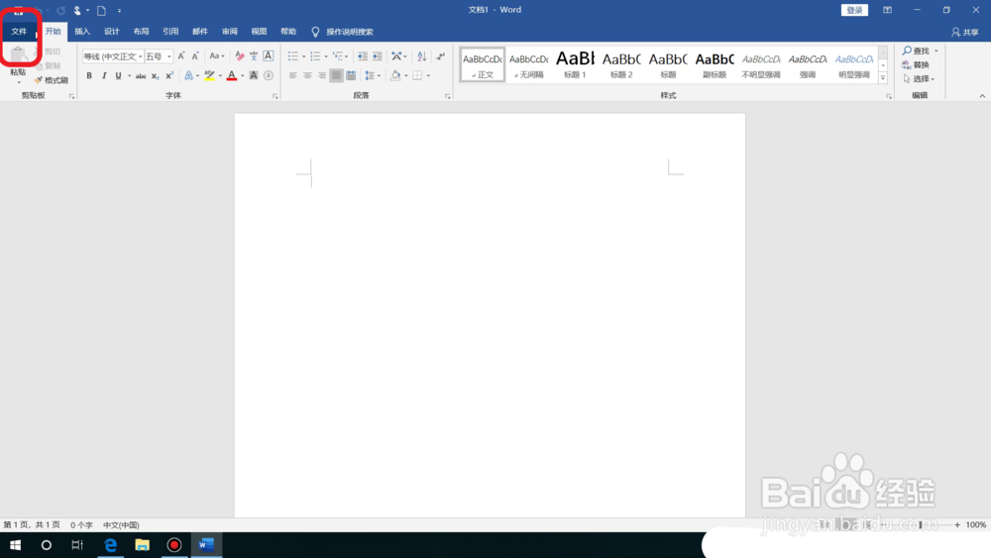The image size is (991, 558).
Task: Toggle show paragraph marks
Action: (441, 56)
